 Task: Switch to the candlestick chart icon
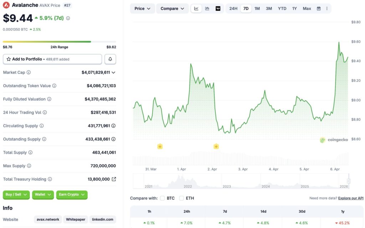(x=207, y=8)
